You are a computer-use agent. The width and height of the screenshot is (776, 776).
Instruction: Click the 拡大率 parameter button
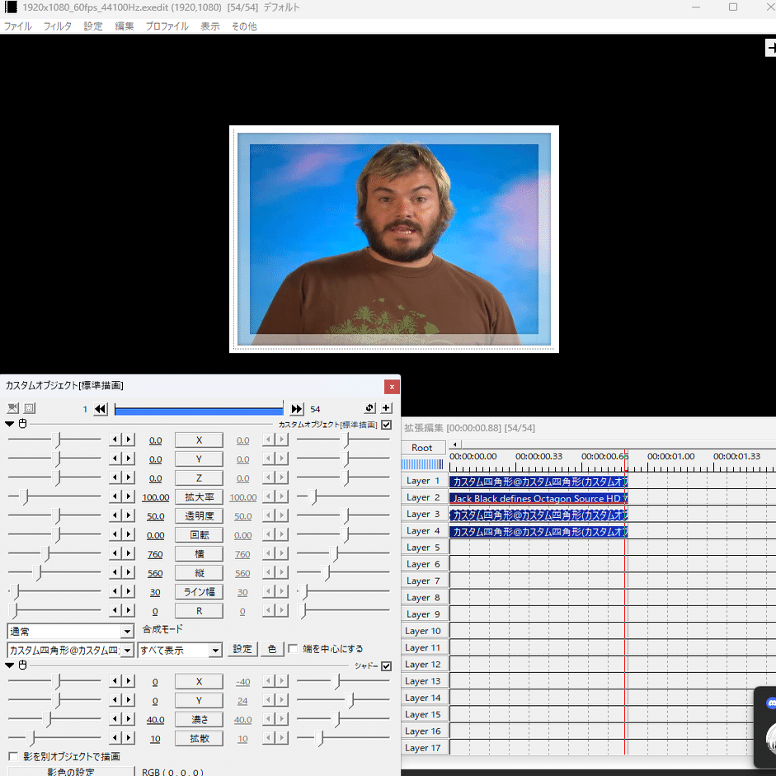coord(199,497)
